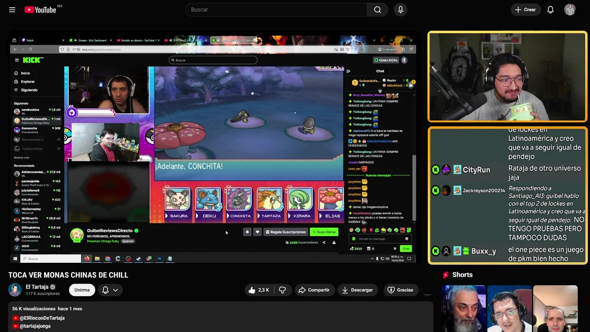Open chat settings gear icon

pyautogui.click(x=395, y=249)
